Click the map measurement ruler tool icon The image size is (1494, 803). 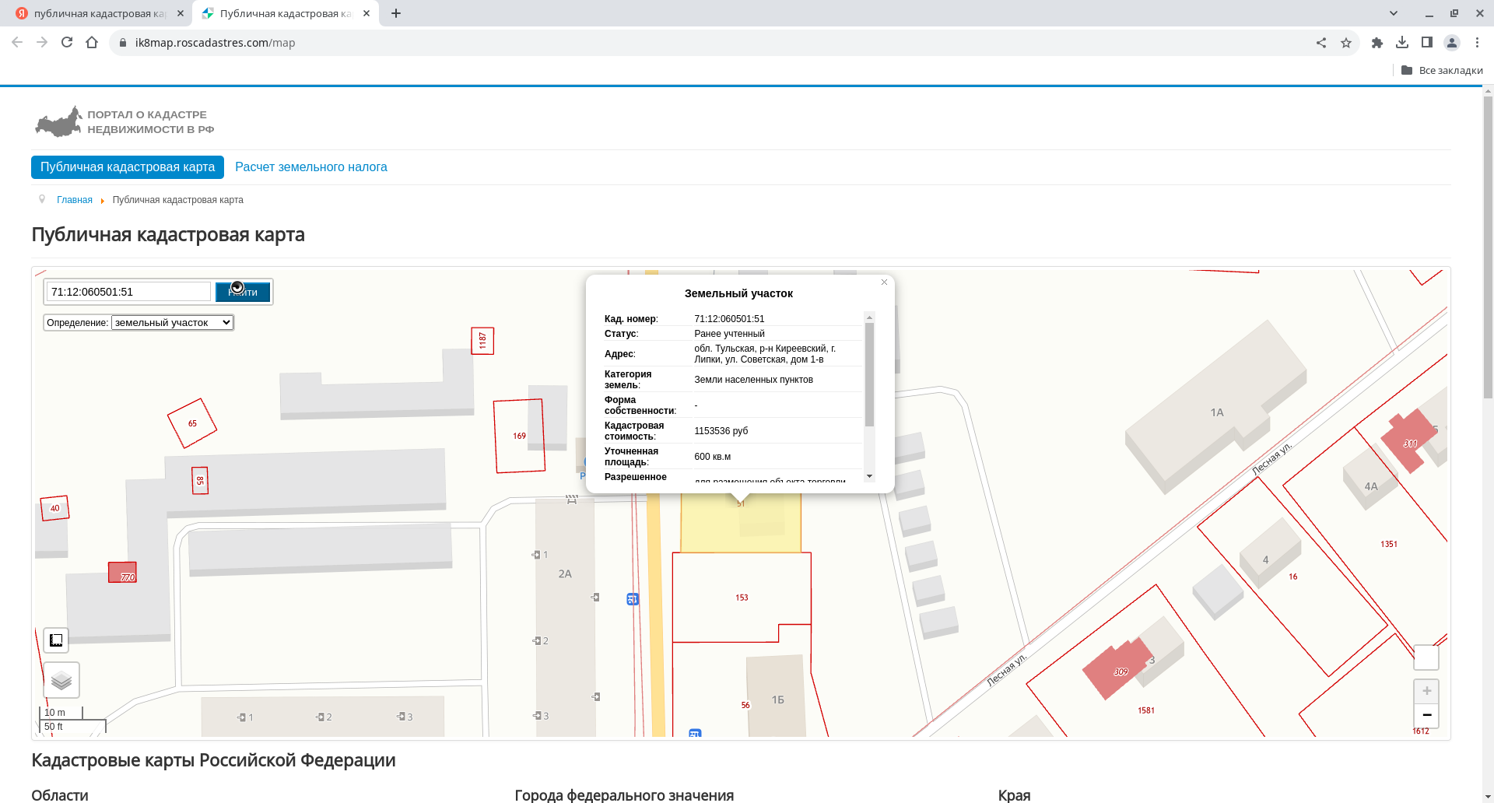coord(56,640)
